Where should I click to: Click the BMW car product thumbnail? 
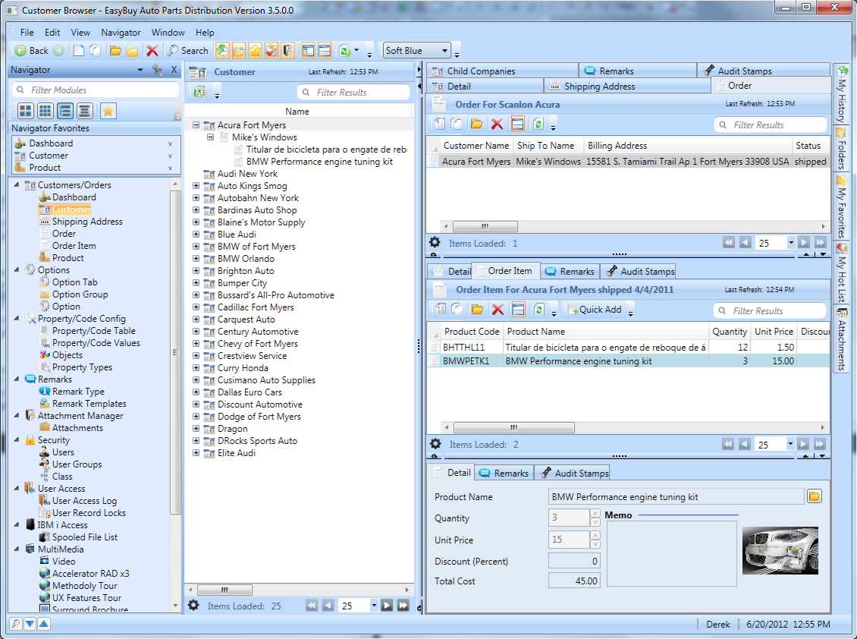780,551
